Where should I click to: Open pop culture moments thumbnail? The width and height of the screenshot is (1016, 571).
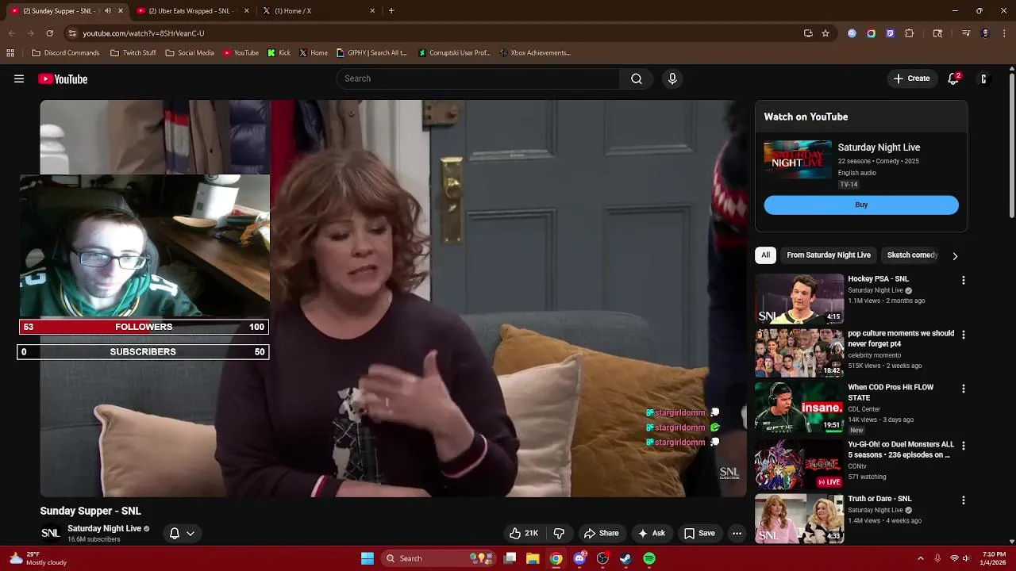[799, 353]
